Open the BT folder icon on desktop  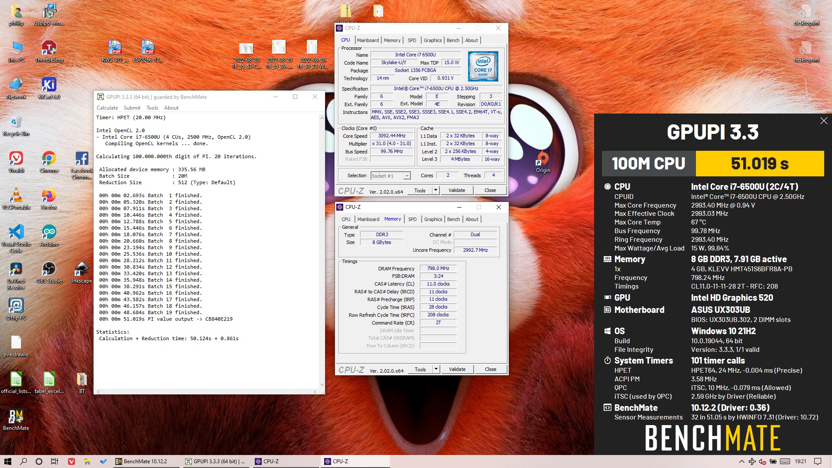point(82,383)
